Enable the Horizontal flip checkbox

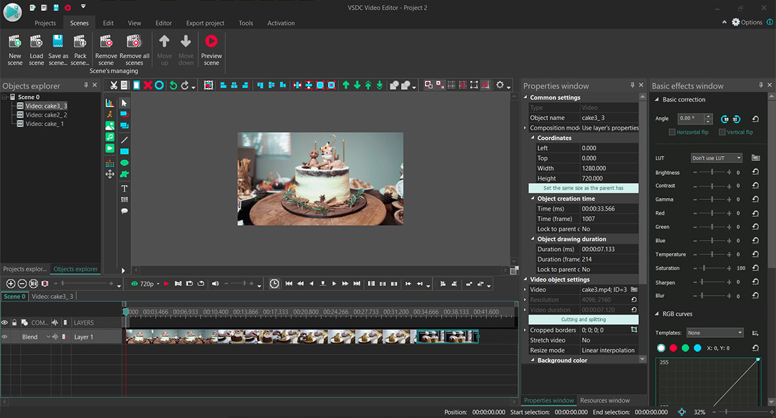[673, 132]
